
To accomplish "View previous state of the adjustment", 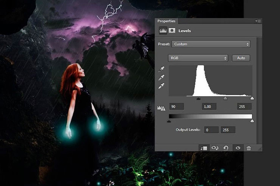I will point(215,148).
